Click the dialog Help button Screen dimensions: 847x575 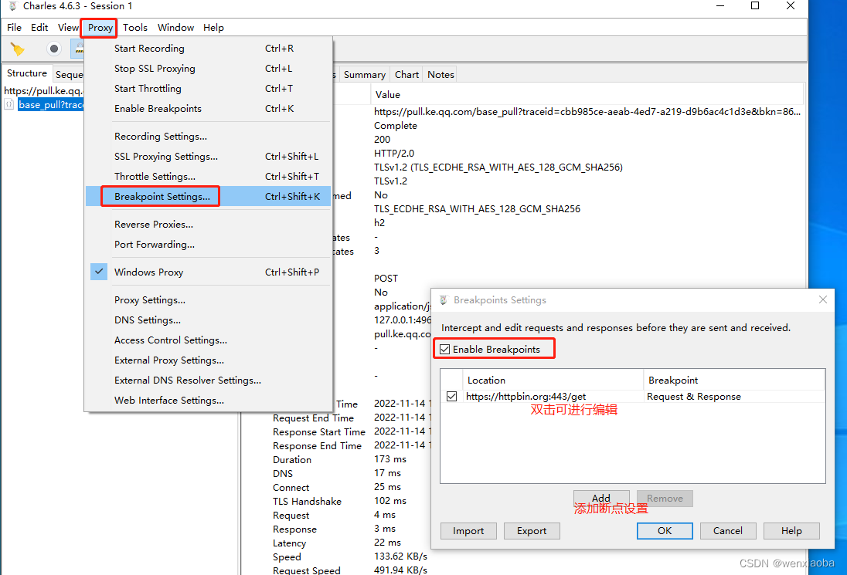(x=791, y=531)
